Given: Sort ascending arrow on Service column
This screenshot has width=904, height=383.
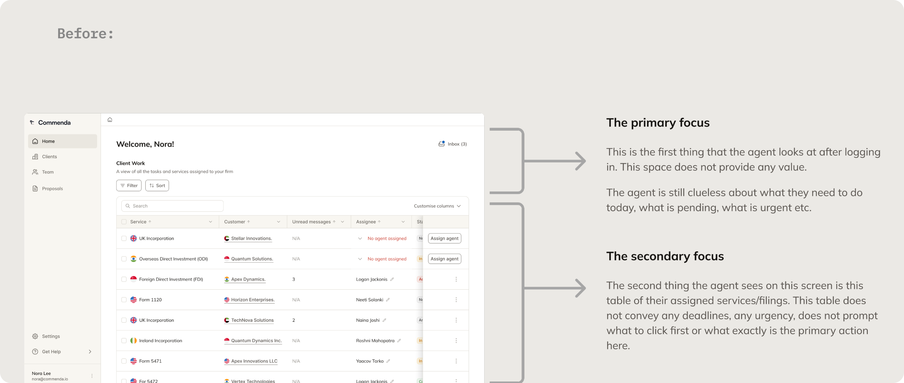Looking at the screenshot, I should click(x=150, y=221).
